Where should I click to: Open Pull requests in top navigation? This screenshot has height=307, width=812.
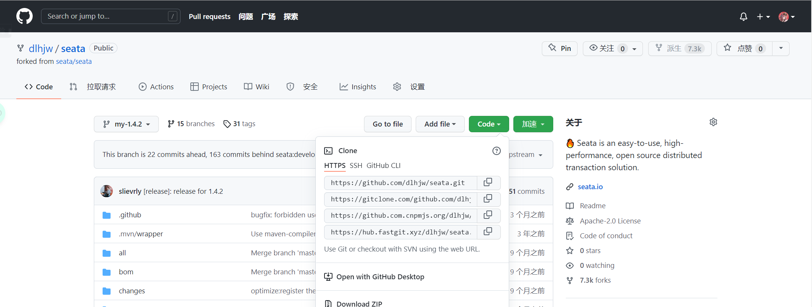point(209,17)
